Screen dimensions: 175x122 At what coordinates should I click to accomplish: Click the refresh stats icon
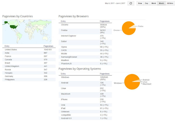point(131,3)
